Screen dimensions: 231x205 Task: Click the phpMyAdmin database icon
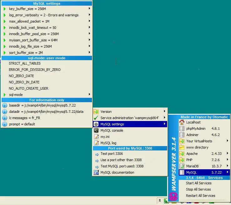pos(182,129)
